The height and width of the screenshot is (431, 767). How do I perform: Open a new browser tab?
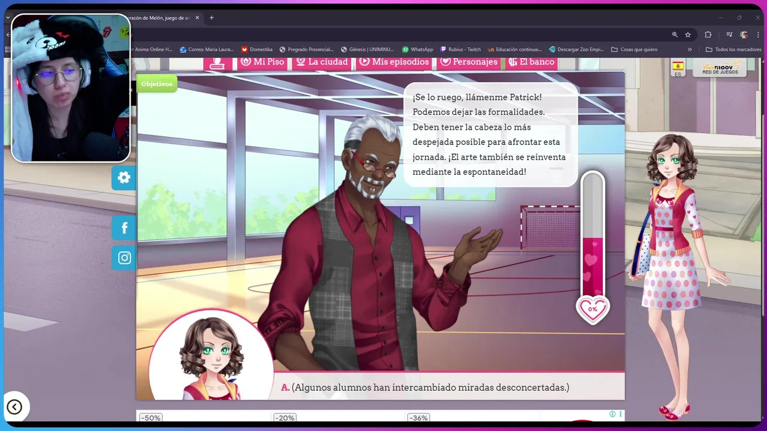pyautogui.click(x=212, y=18)
